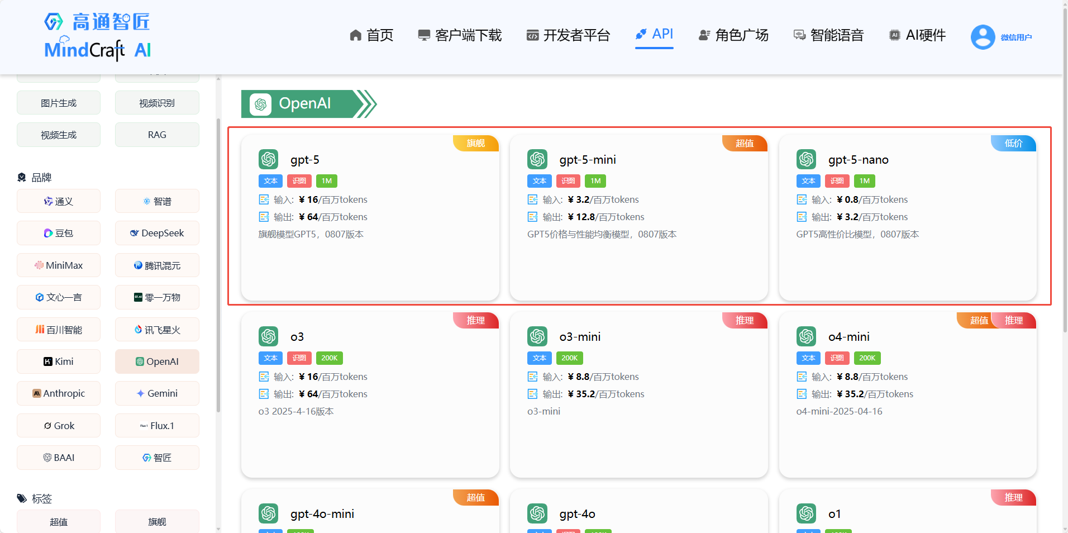The width and height of the screenshot is (1068, 533).
Task: Click the code icon beside 开发者平台
Action: [532, 35]
